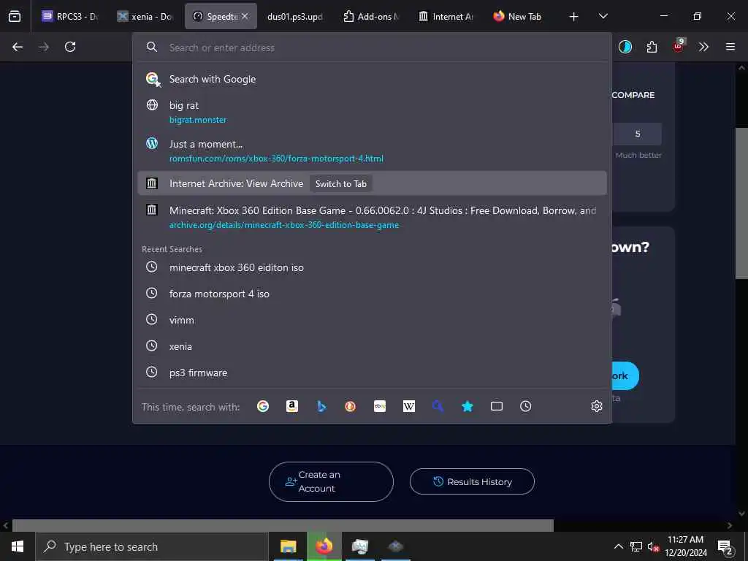Select recent search vimm
748x561 pixels.
coord(372,320)
